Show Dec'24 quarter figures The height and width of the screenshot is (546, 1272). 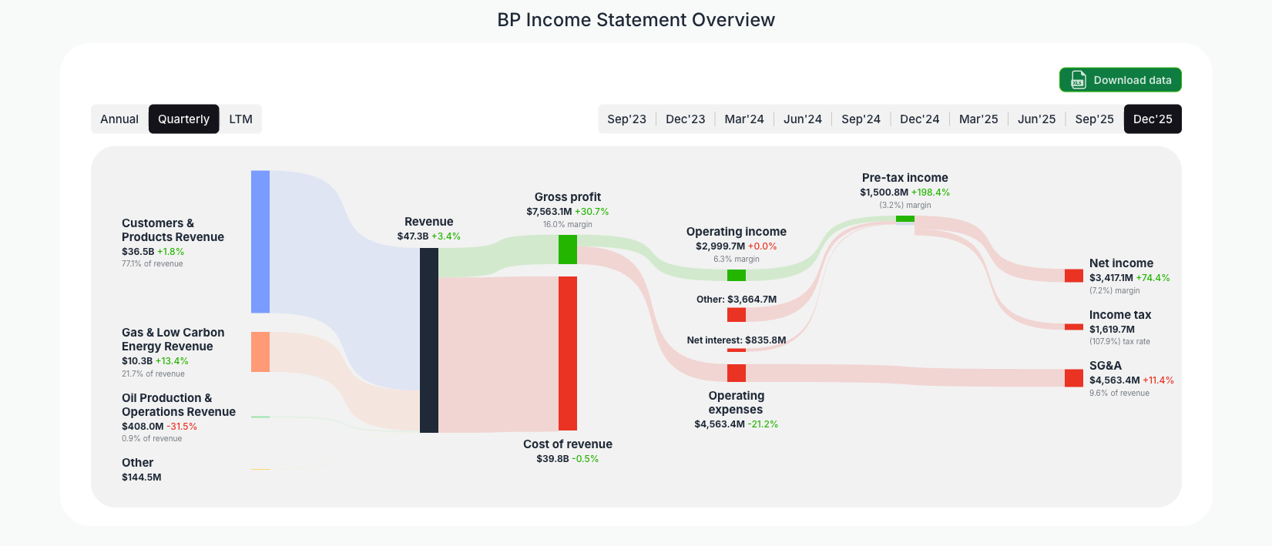click(919, 119)
